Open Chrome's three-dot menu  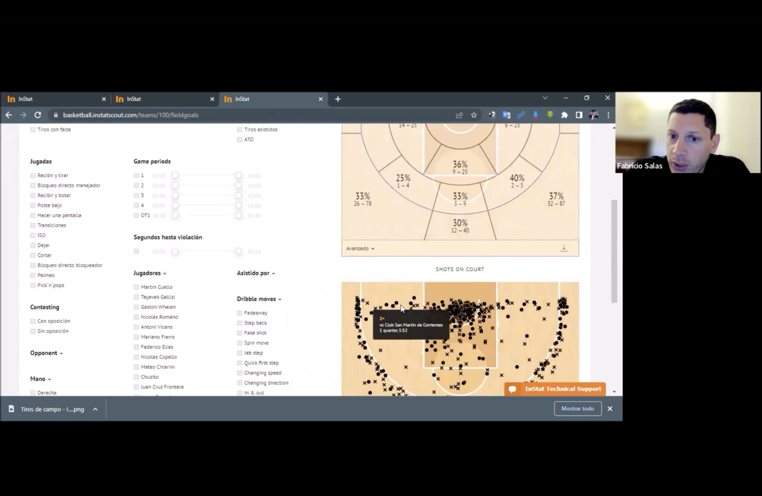[x=608, y=115]
